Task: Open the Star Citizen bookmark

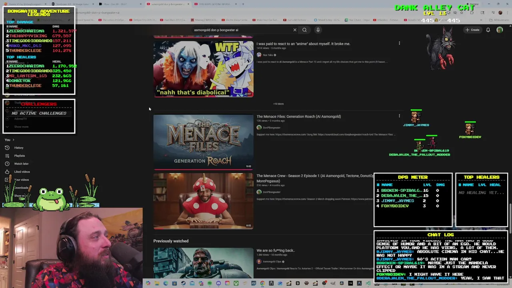Action: point(356,20)
